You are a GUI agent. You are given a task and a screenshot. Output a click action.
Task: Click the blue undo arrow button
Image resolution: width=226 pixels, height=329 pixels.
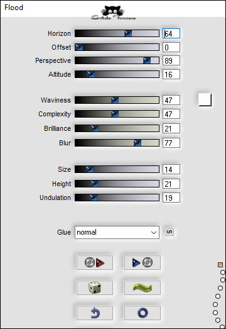(x=95, y=313)
